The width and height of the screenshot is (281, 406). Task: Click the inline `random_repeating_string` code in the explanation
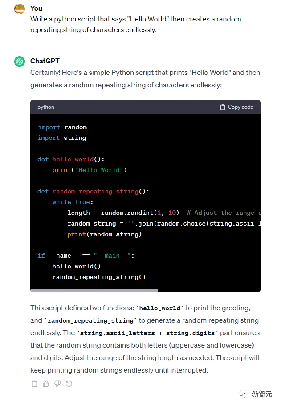point(91,320)
